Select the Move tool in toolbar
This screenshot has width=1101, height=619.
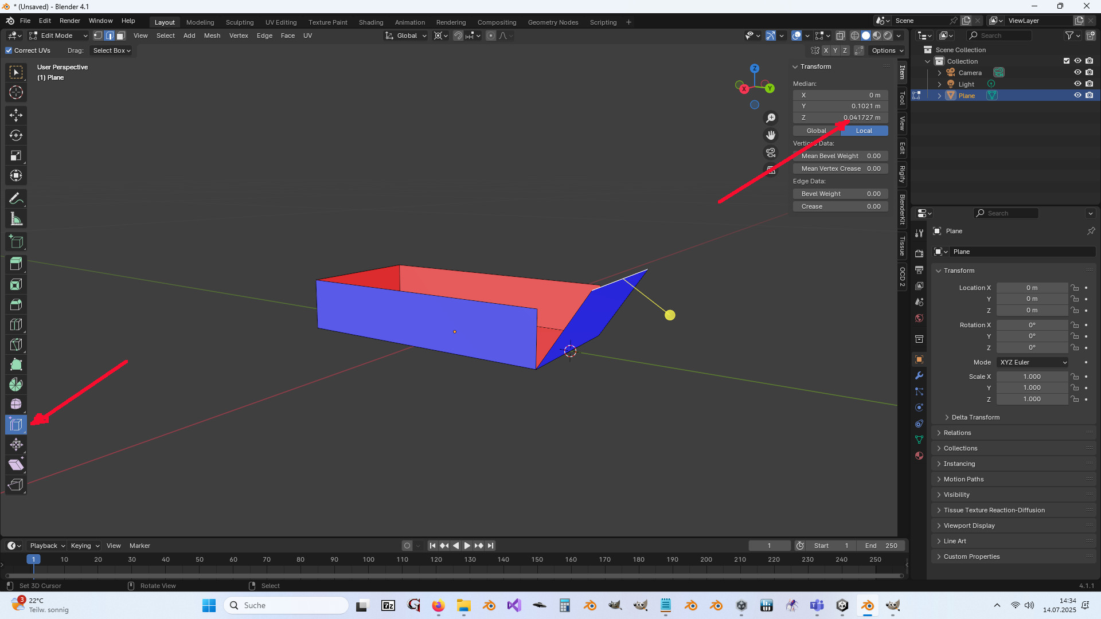(x=16, y=115)
